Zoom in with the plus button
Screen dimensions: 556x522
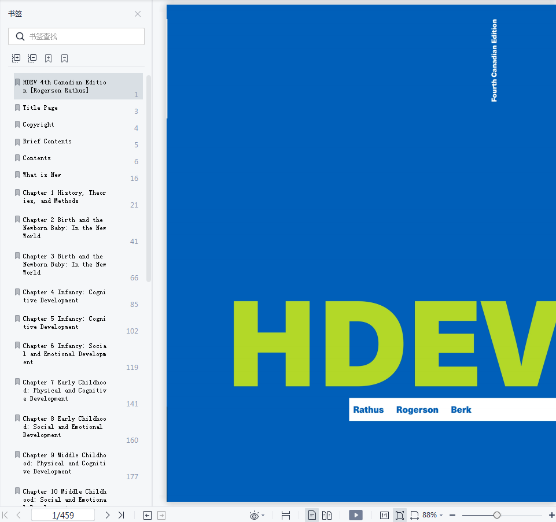tap(551, 515)
